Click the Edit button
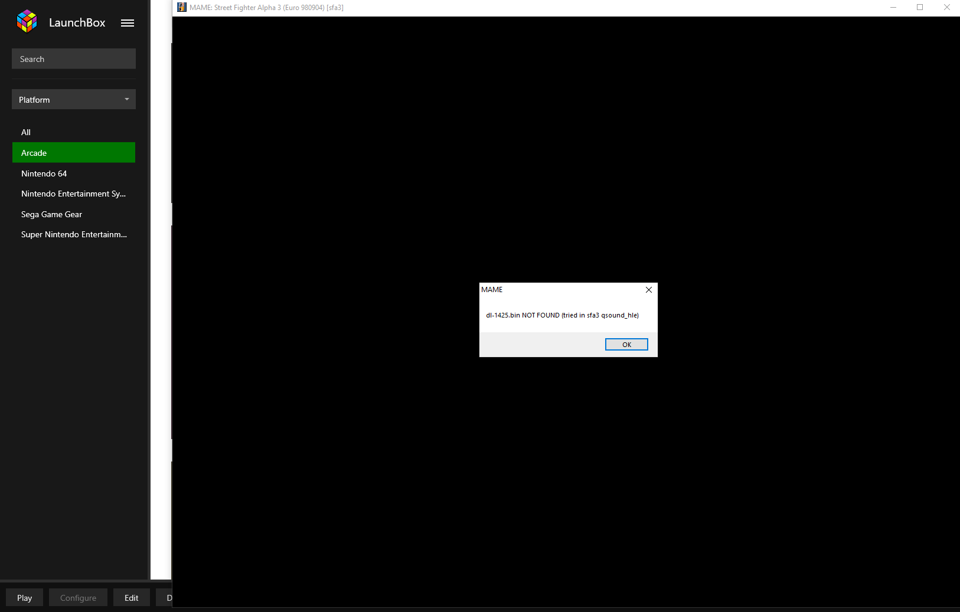 point(131,597)
